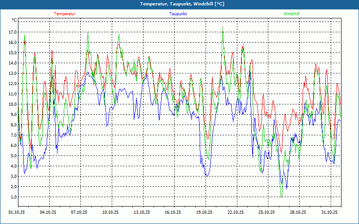Select the red Temperatur legend label
This screenshot has width=359, height=224.
pos(65,14)
